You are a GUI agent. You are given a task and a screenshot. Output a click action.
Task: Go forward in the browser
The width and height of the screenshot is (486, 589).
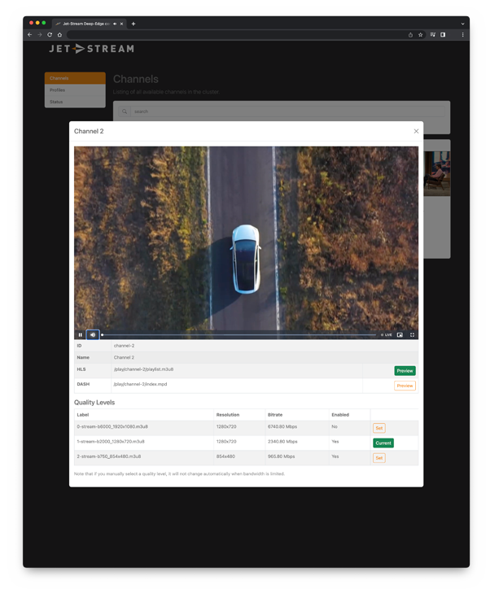pos(39,34)
